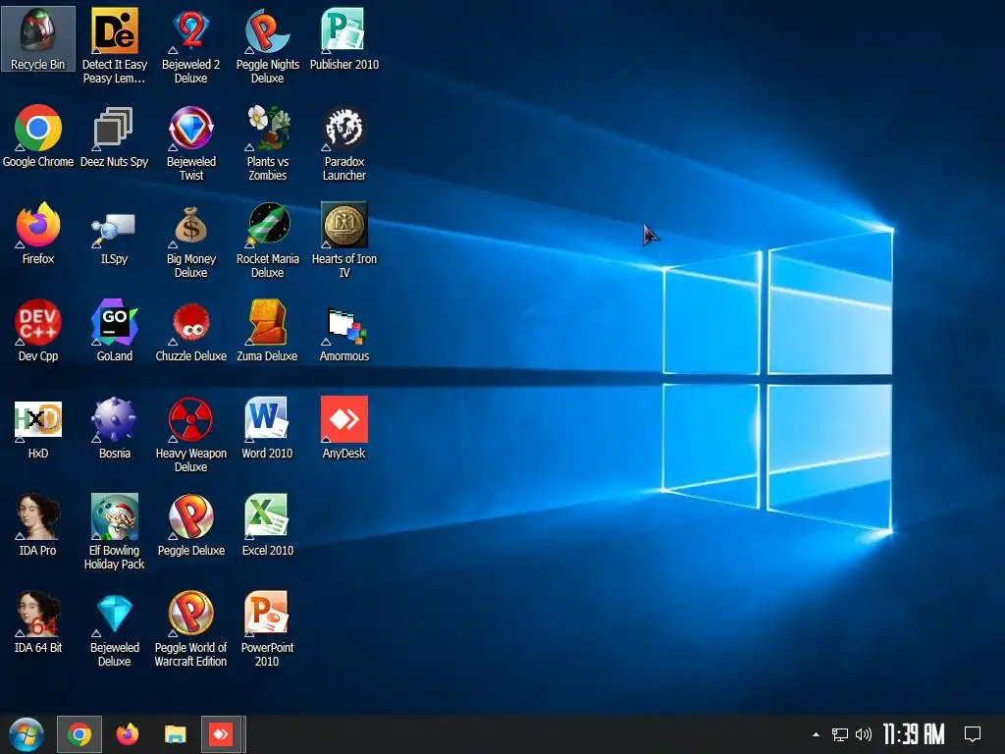Select the GoLand desktop icon
This screenshot has width=1005, height=754.
(114, 330)
